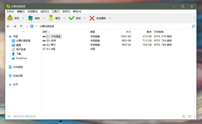Click DESKTOP-9FQ3KLG in the status bar

pos(24,116)
